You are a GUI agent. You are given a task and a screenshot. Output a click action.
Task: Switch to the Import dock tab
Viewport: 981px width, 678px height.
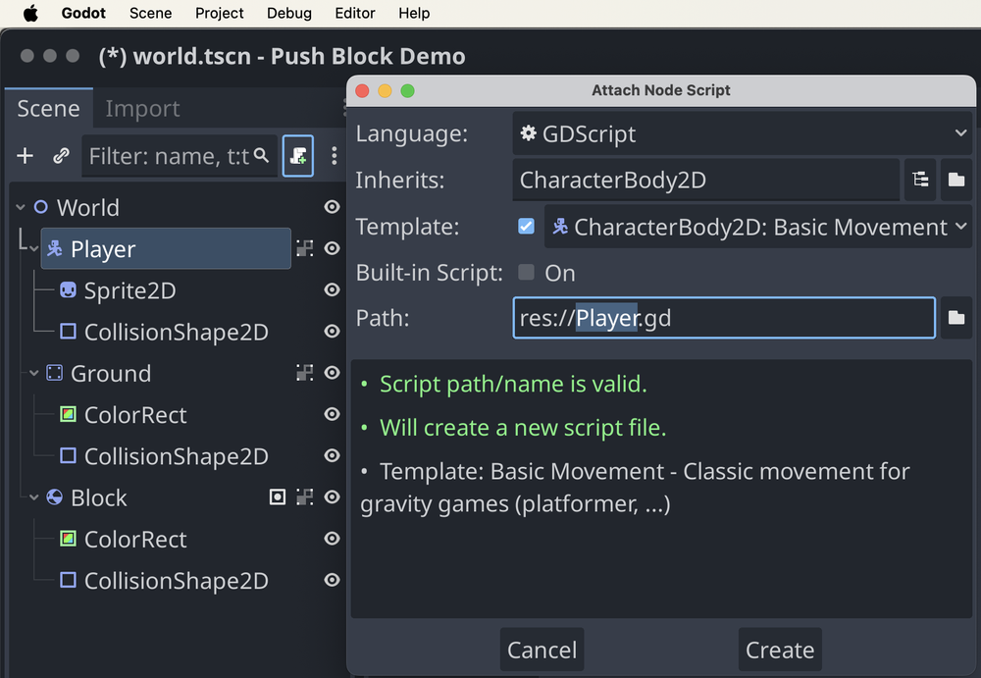click(x=142, y=108)
